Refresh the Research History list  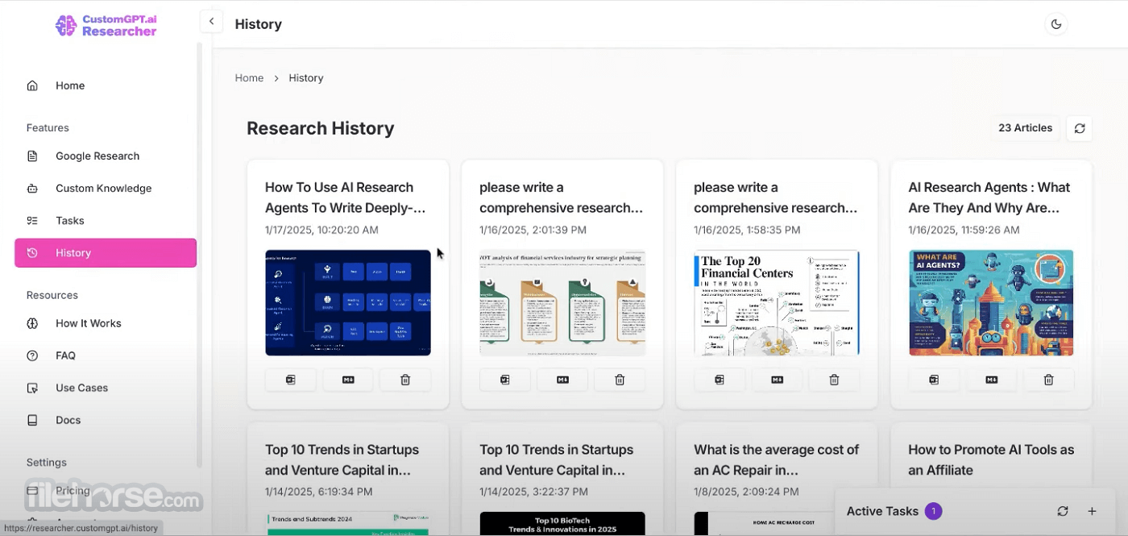tap(1080, 128)
